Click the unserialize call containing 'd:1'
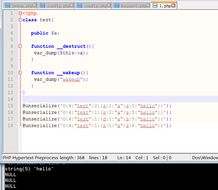Screen dimensions: 218x190 [97, 119]
